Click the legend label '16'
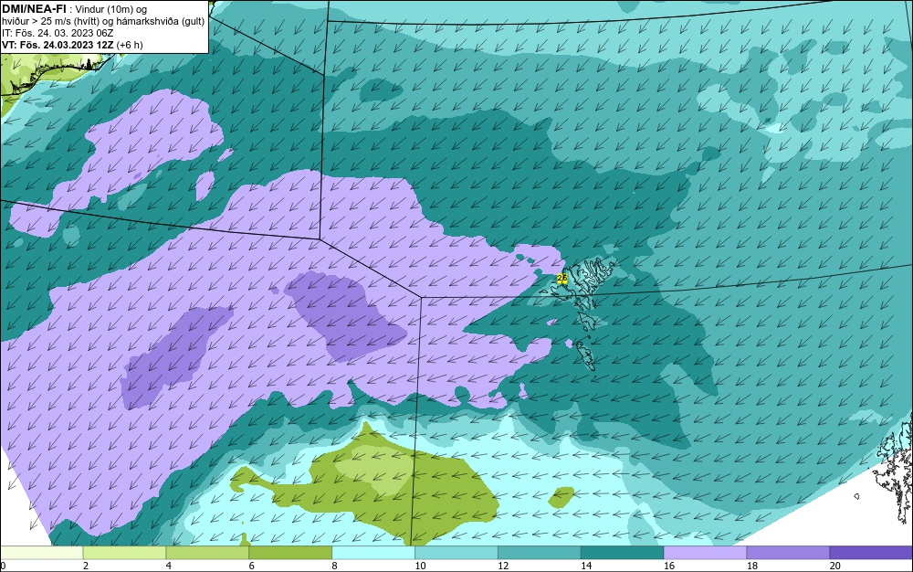Screen dimensions: 913x572 [x=669, y=566]
